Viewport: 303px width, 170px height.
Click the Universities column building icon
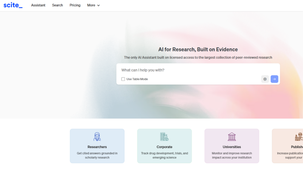pos(232,137)
